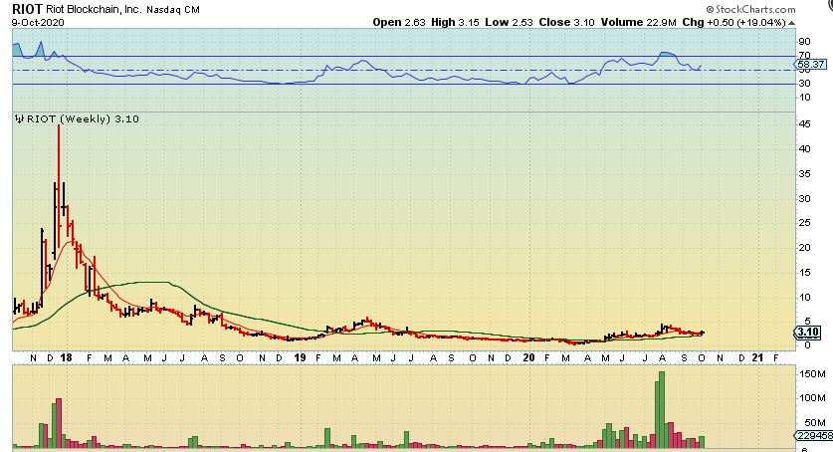
Task: Click the 19 year label on the time axis
Action: pyautogui.click(x=301, y=357)
